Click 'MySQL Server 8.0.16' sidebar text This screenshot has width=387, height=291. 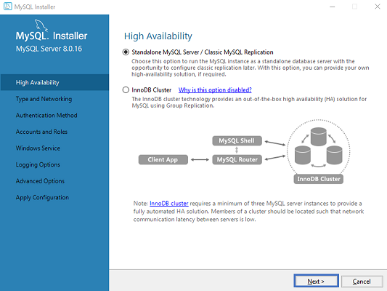(49, 49)
